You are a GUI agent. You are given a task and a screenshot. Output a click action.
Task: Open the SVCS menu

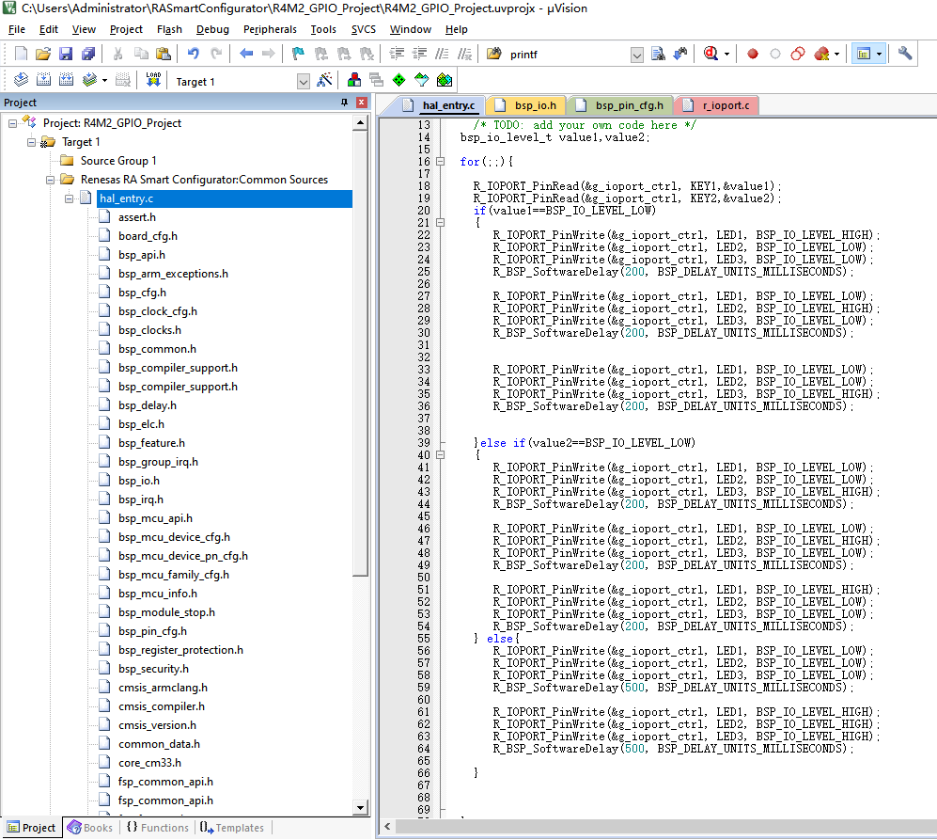coord(364,29)
